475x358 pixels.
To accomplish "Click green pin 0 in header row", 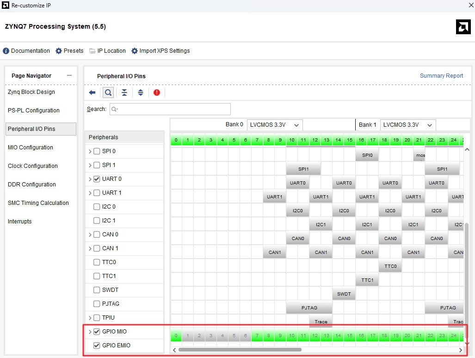I will [x=176, y=140].
